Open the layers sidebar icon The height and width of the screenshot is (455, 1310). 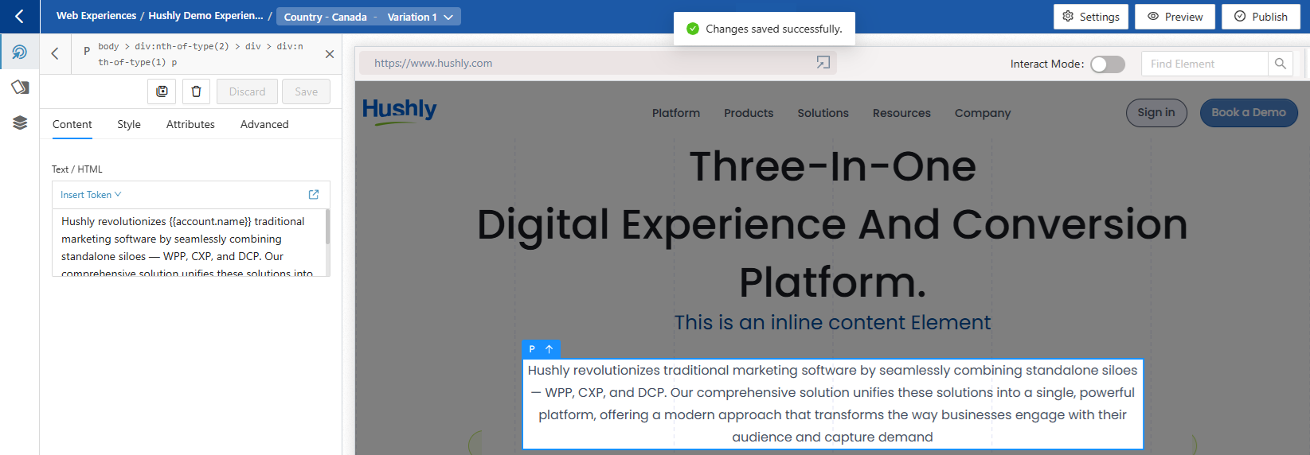(20, 122)
